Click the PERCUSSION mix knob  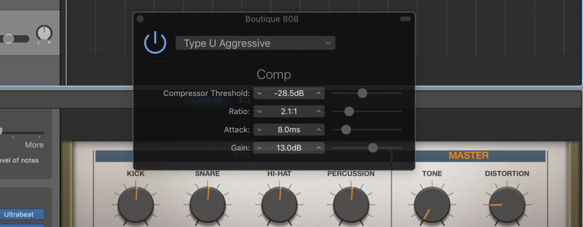pyautogui.click(x=351, y=204)
